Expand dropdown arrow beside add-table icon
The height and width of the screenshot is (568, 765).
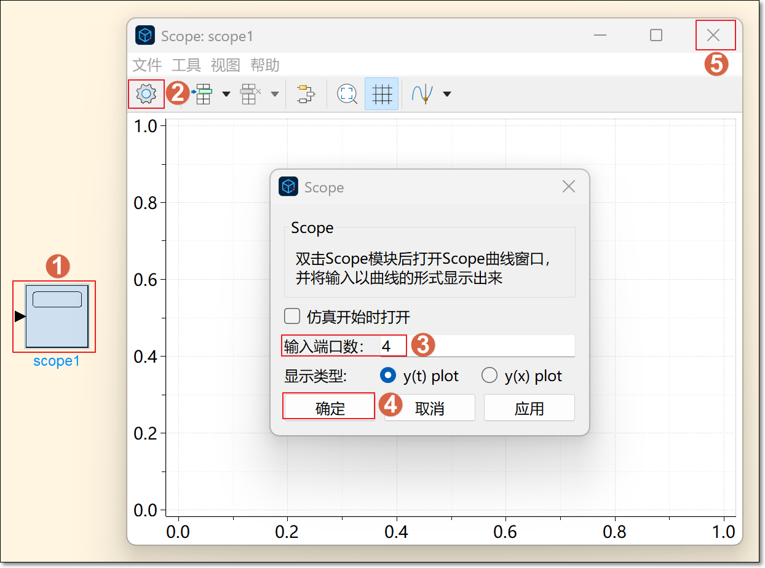226,94
